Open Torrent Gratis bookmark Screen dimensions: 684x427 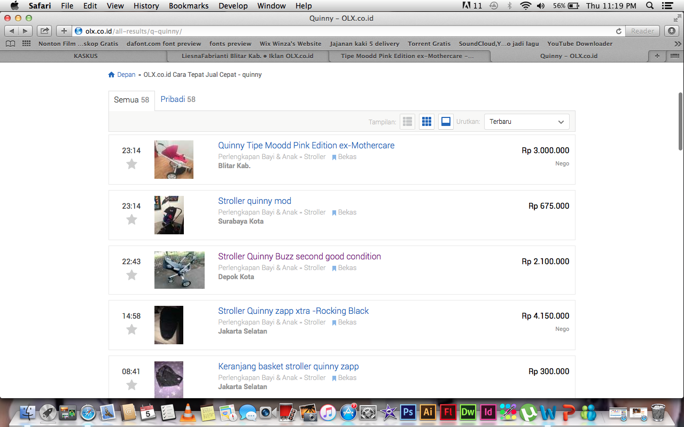[x=429, y=44]
